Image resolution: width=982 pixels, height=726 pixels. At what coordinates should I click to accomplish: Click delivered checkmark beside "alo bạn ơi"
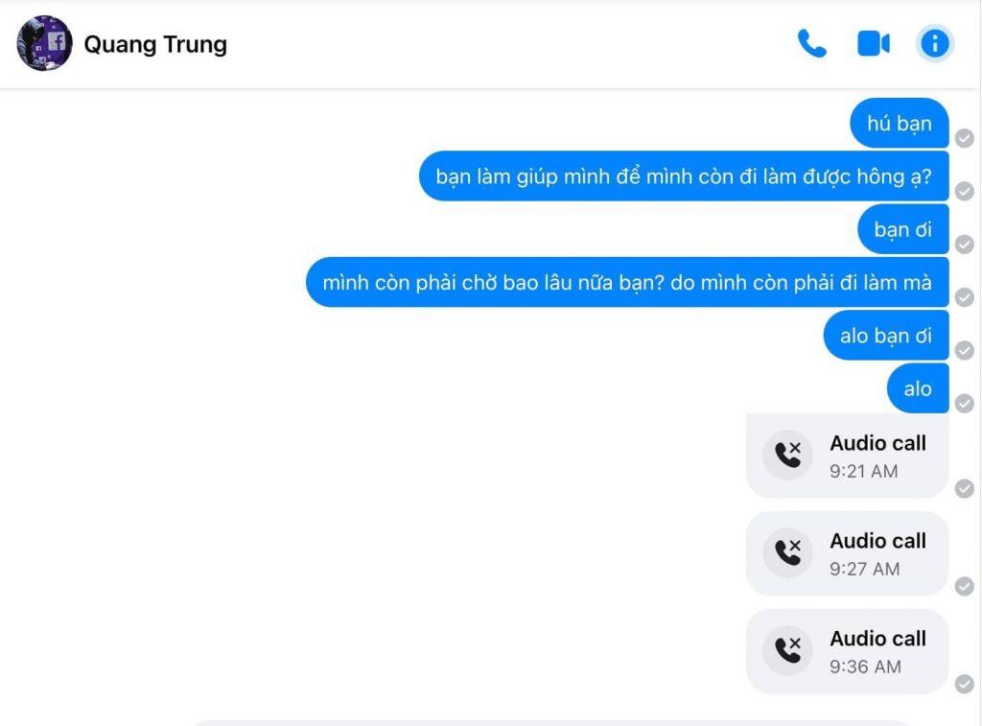pyautogui.click(x=965, y=350)
